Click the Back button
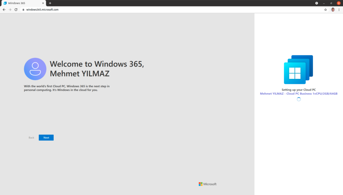 pyautogui.click(x=31, y=137)
